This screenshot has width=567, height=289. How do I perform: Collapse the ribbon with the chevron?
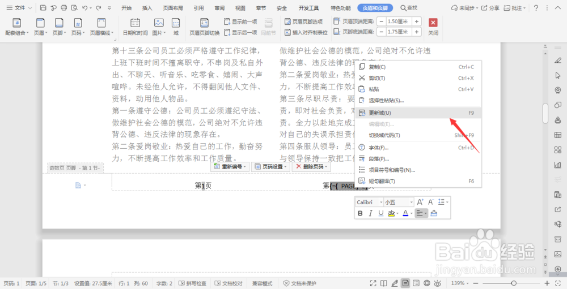pos(558,7)
